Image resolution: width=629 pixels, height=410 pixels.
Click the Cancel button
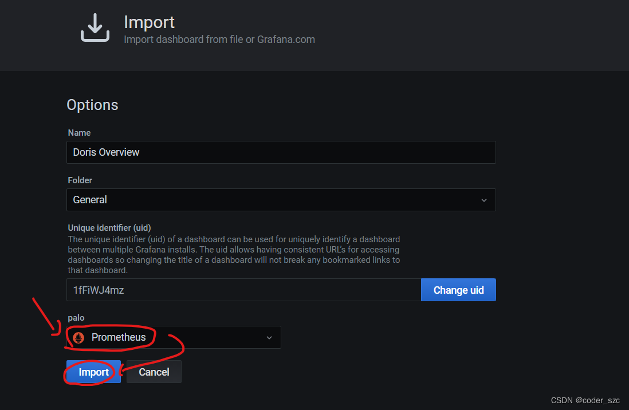point(154,372)
